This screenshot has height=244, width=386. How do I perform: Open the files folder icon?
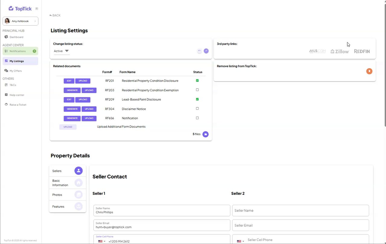coord(205,134)
